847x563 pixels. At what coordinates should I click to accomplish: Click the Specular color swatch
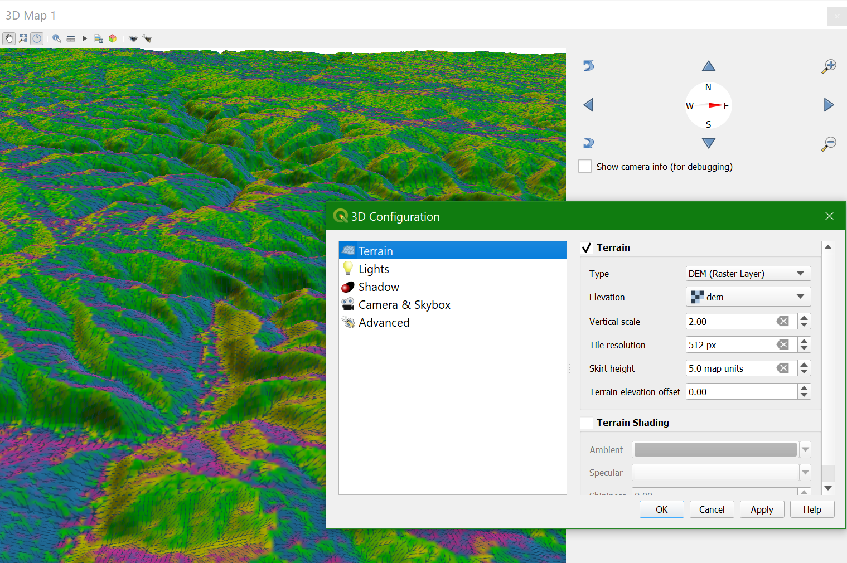(x=716, y=473)
